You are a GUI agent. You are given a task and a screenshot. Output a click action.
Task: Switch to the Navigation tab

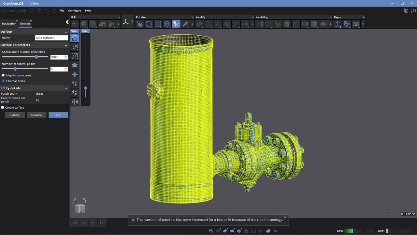(x=9, y=23)
